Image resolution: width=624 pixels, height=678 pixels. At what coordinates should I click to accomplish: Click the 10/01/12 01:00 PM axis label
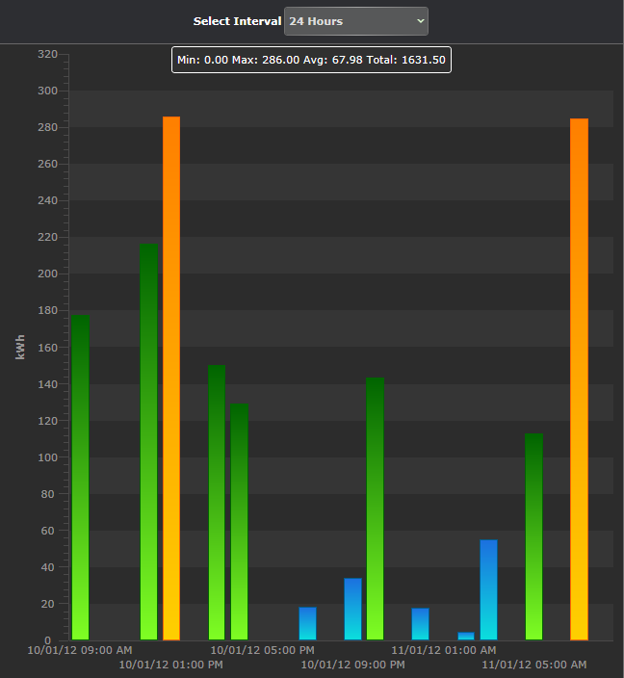click(170, 665)
